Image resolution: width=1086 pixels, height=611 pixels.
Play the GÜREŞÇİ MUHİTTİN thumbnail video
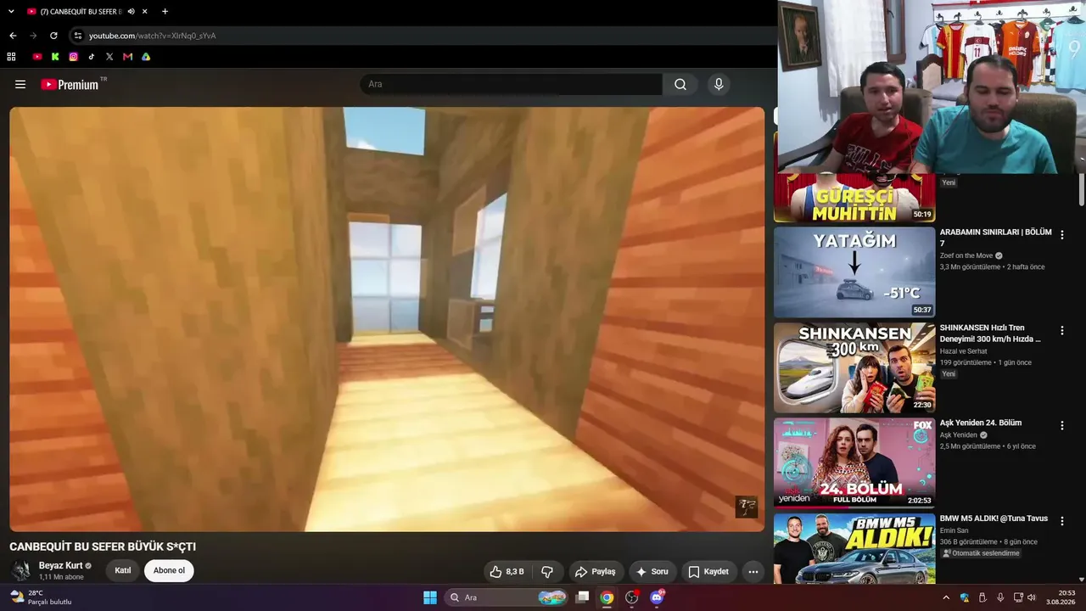[x=854, y=198]
